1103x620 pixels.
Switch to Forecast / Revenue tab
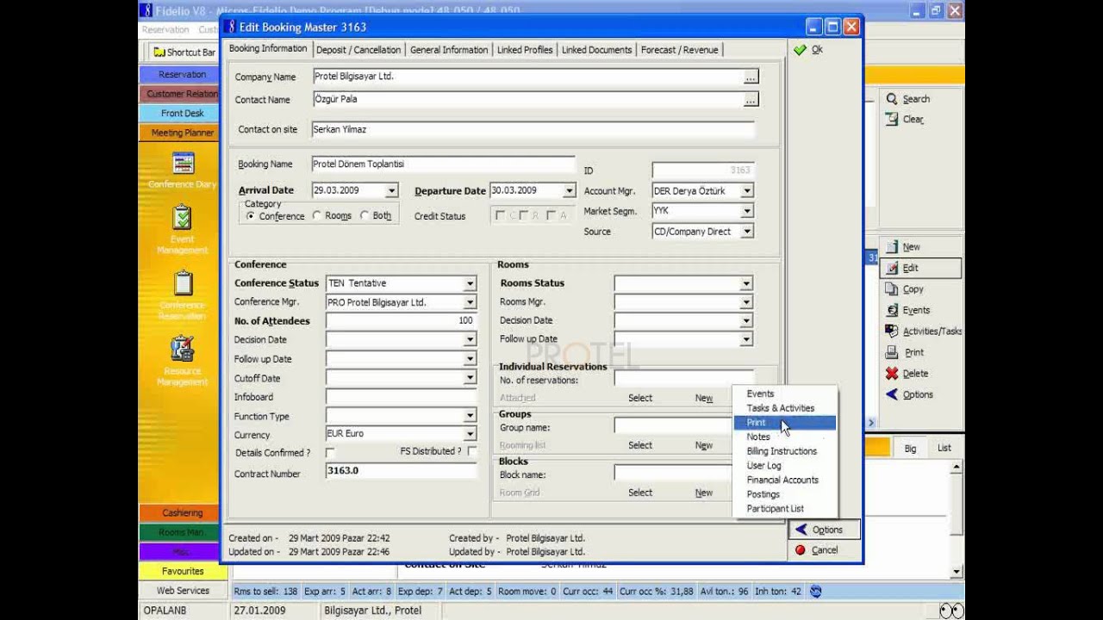679,50
